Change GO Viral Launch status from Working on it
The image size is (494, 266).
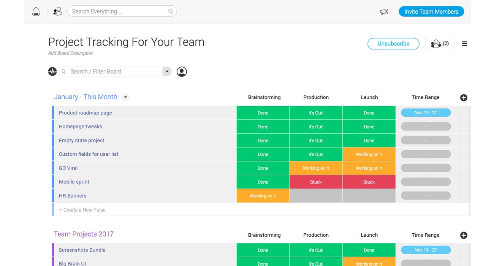(369, 168)
